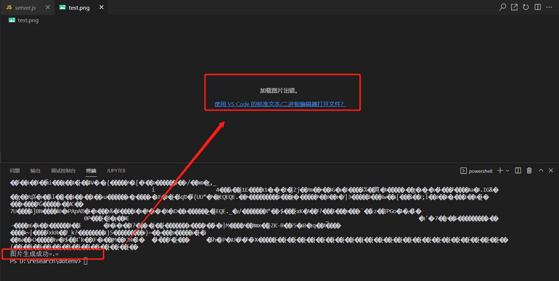
Task: Click the open-in-external-window icon
Action: coord(514,7)
